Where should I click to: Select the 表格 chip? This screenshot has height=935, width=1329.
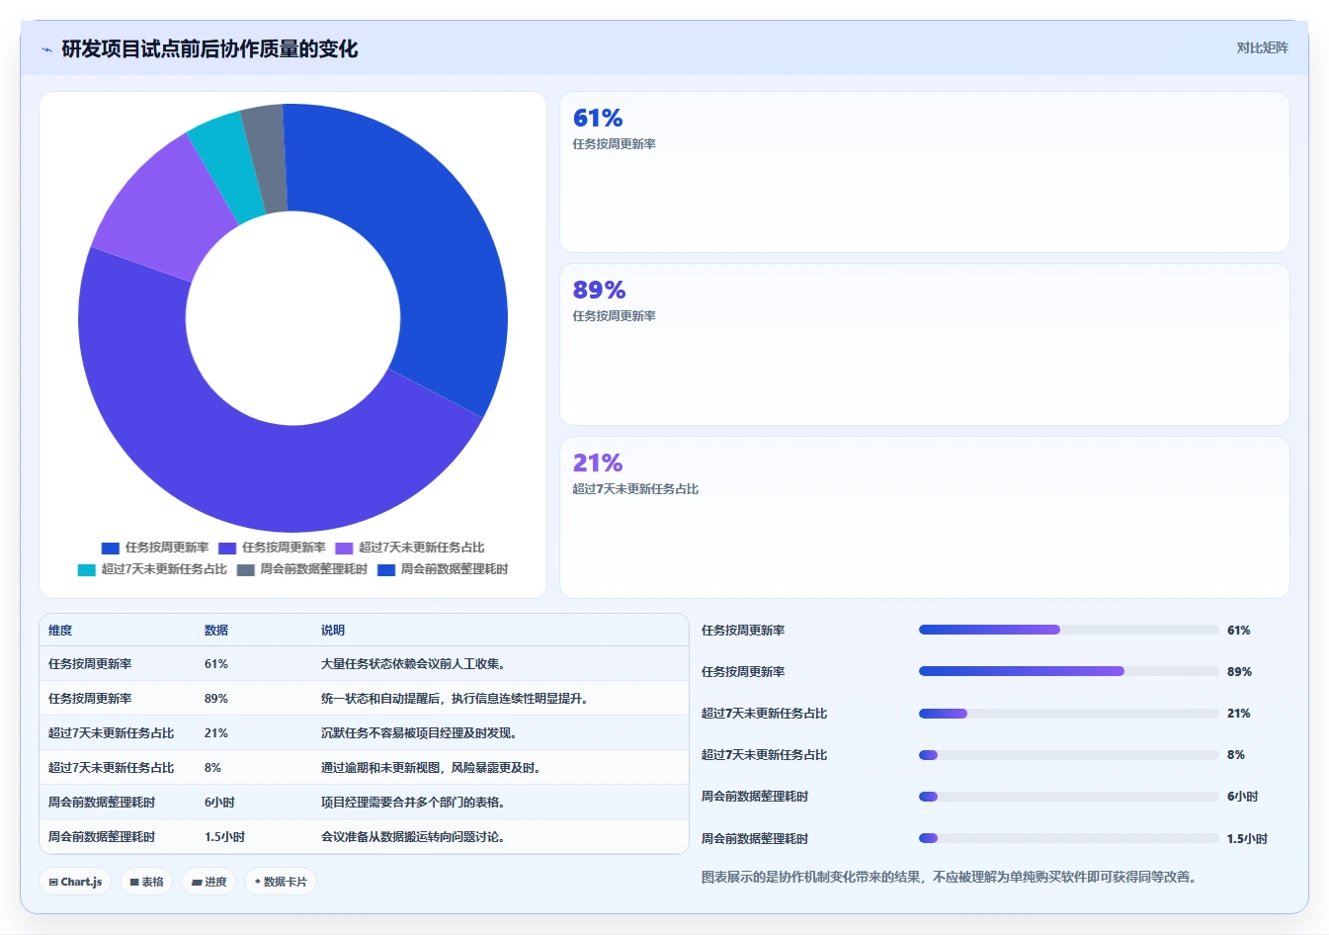pyautogui.click(x=147, y=882)
